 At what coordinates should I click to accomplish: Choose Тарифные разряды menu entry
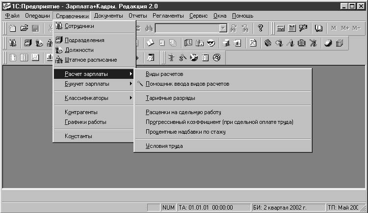170,98
